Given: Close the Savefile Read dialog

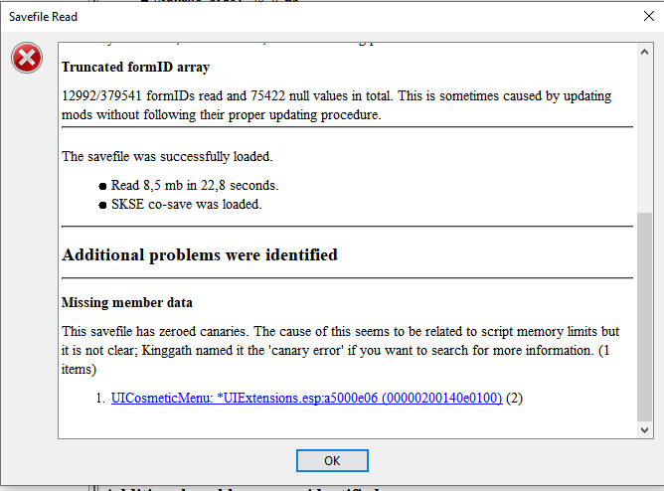Looking at the screenshot, I should coord(648,16).
